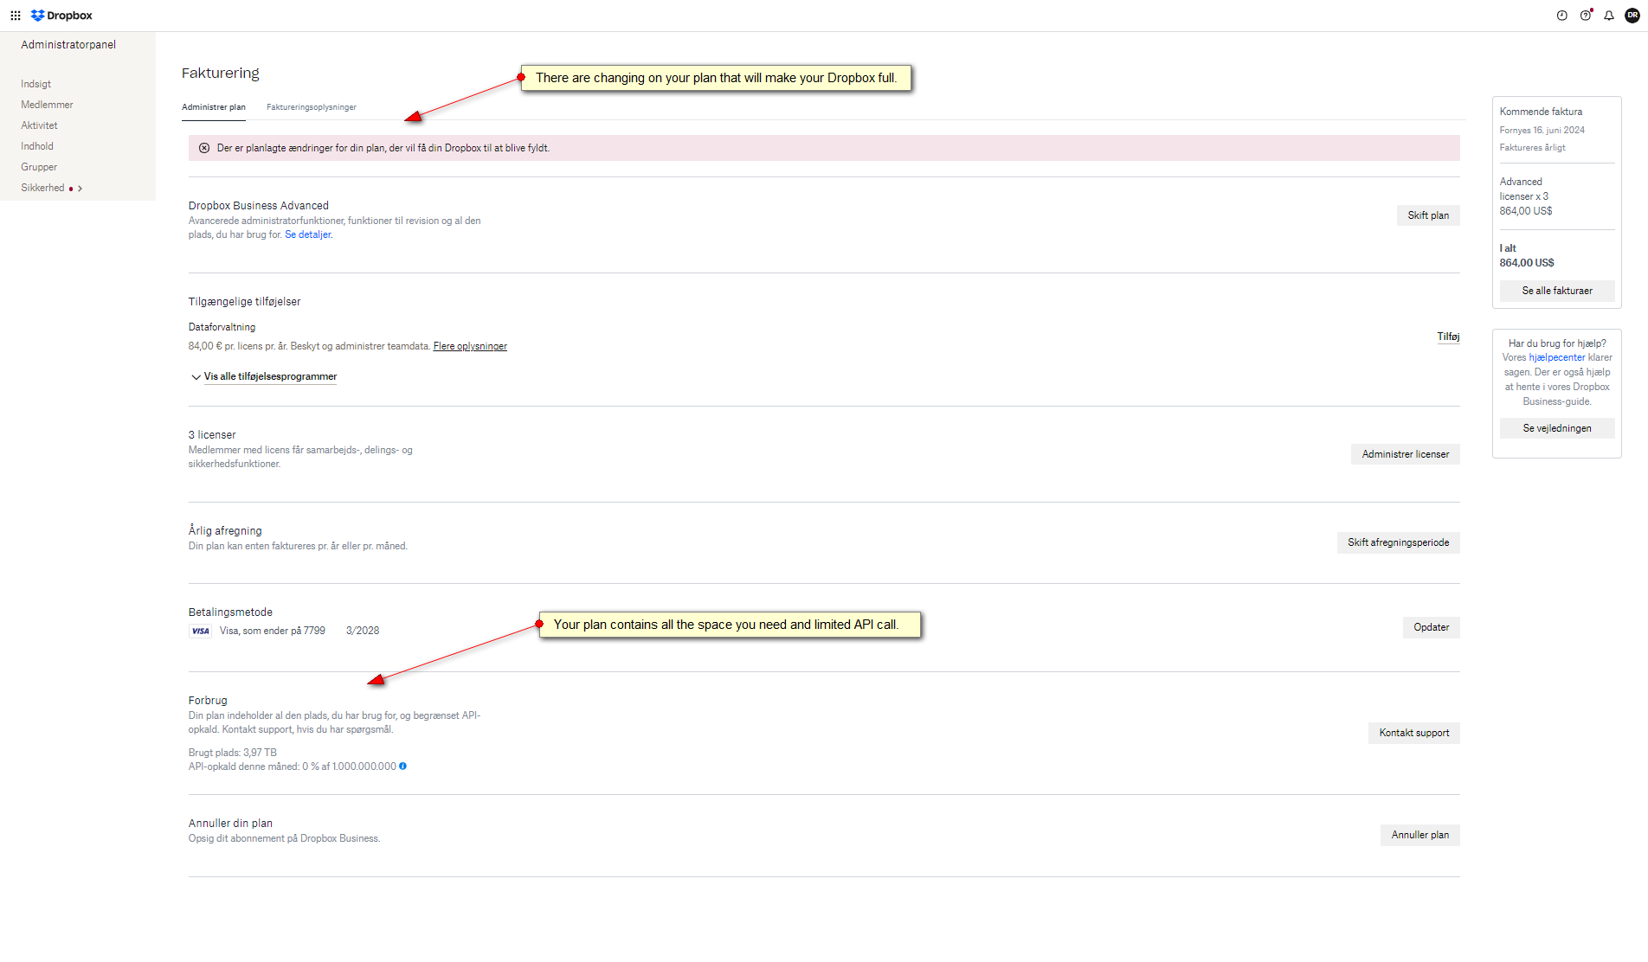The height and width of the screenshot is (962, 1648).
Task: Click the Har du brug for hjælp? text
Action: pyautogui.click(x=1557, y=343)
